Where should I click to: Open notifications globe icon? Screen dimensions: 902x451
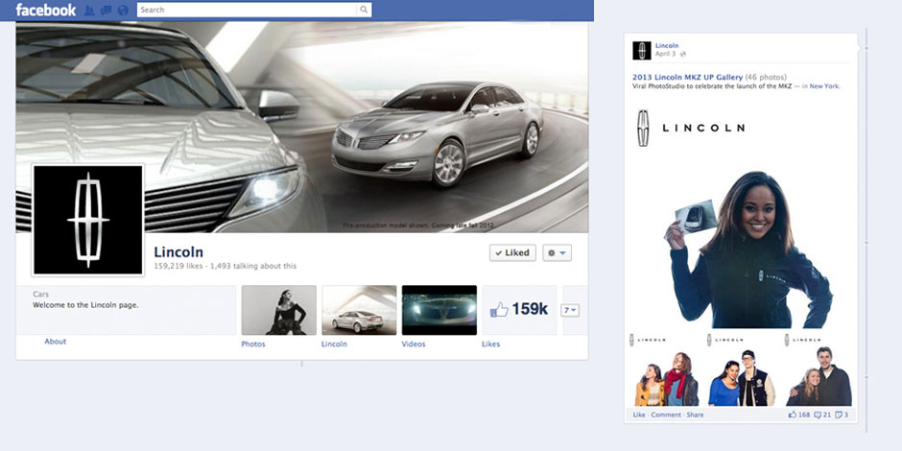tap(123, 11)
